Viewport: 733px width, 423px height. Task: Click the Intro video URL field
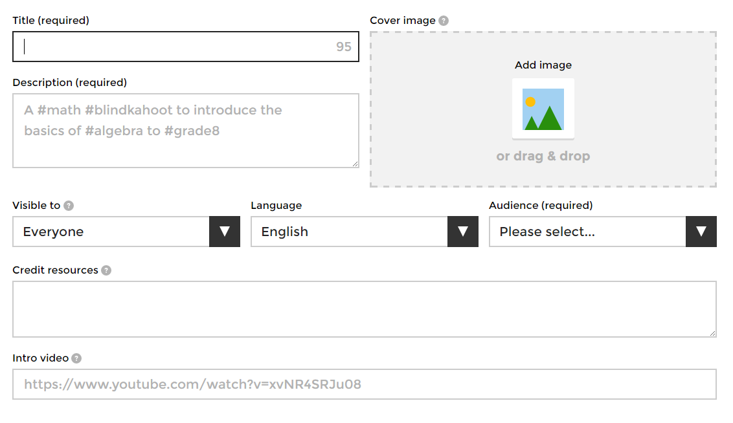364,384
